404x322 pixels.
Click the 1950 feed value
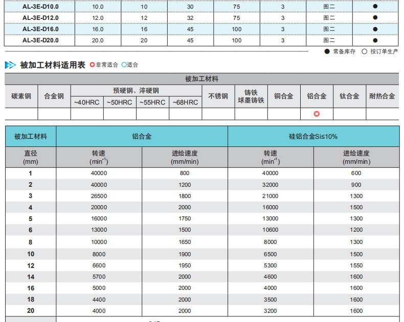tap(185, 265)
